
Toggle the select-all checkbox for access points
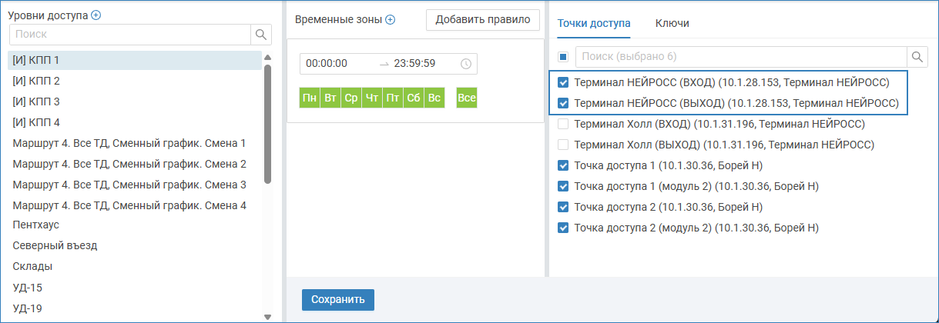pyautogui.click(x=563, y=57)
